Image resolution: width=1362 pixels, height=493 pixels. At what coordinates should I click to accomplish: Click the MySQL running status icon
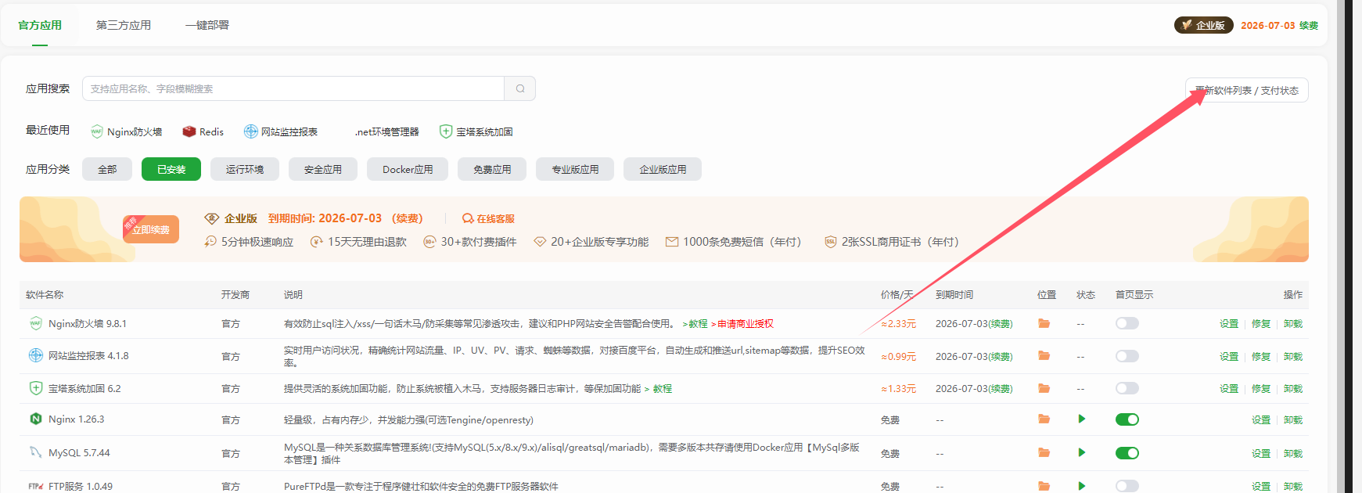[1082, 452]
